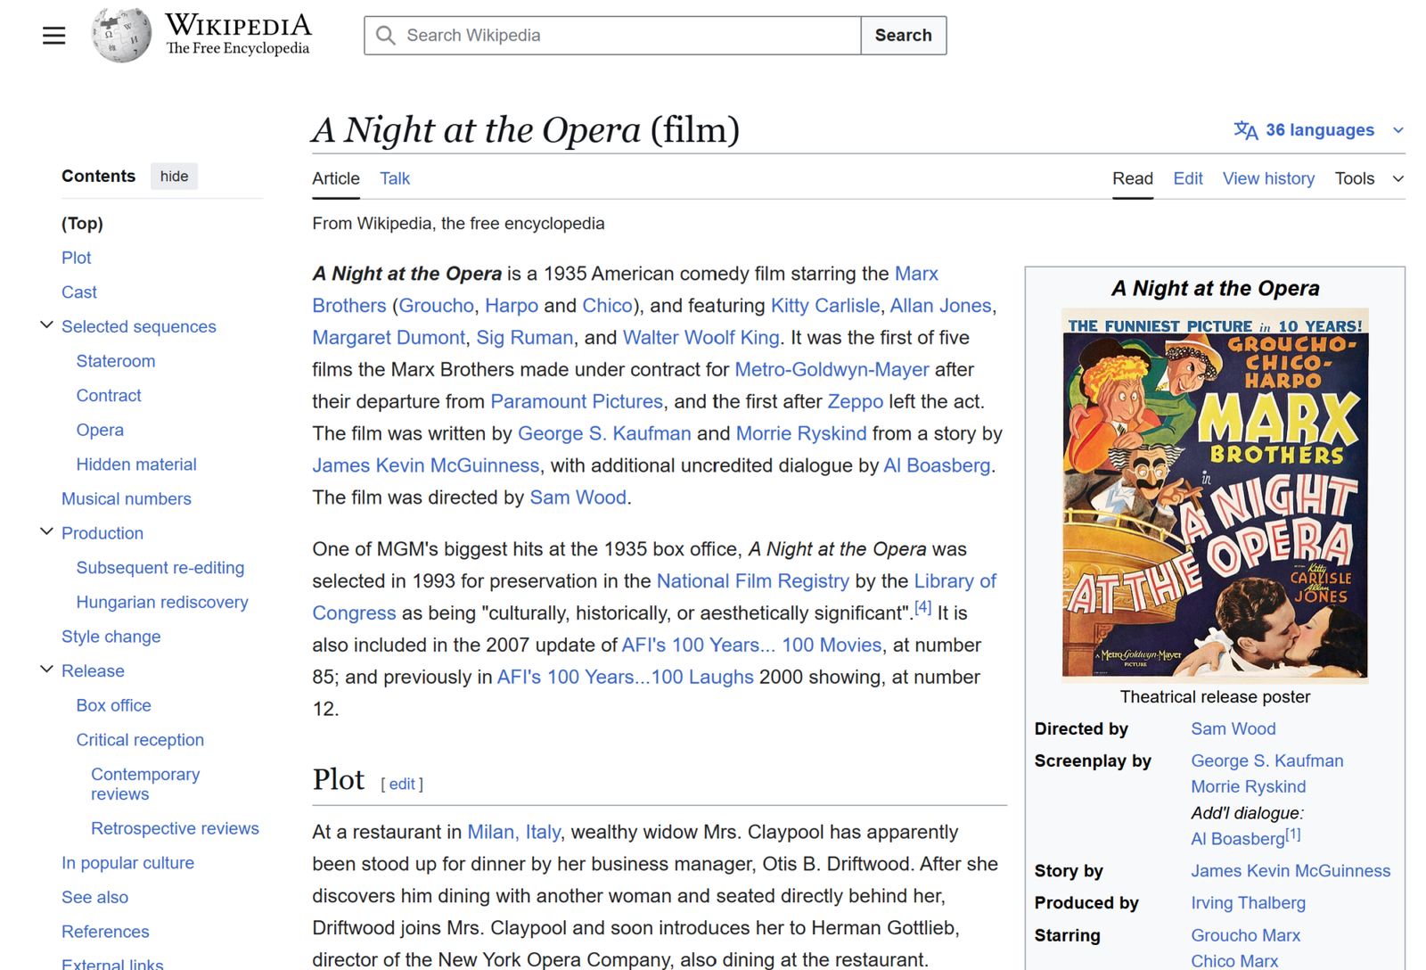Open the View history tab
This screenshot has height=970, width=1426.
coord(1267,178)
